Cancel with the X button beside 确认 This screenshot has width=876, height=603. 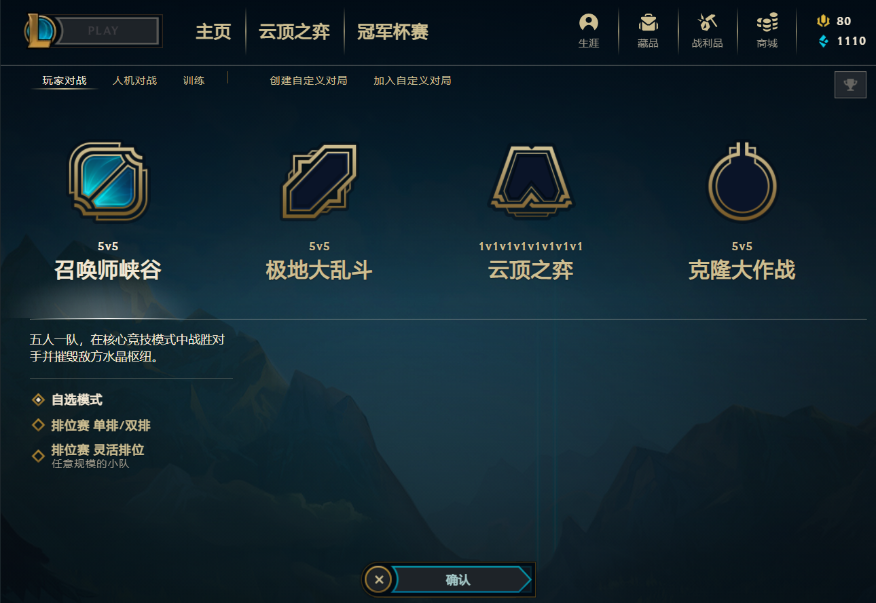tap(379, 580)
